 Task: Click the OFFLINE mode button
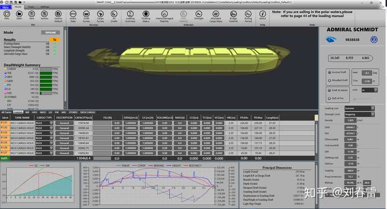coord(51,33)
